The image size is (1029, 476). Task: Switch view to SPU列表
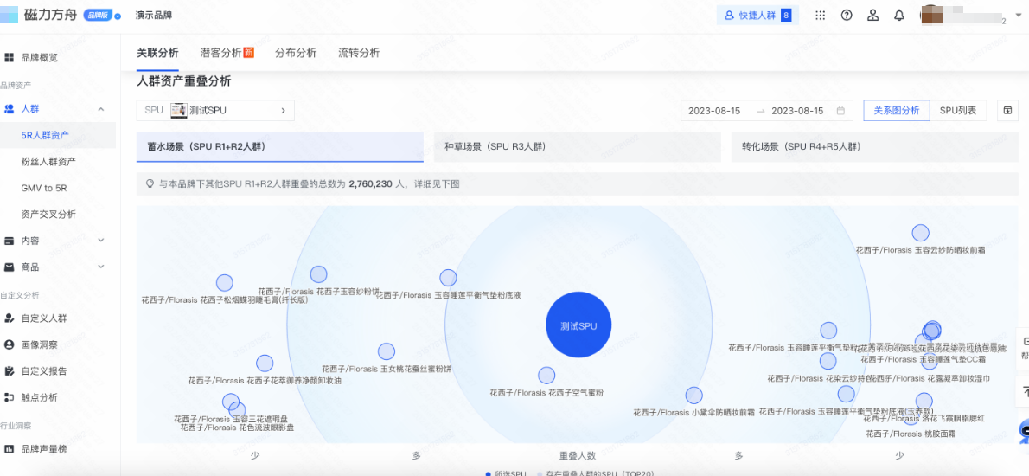pos(958,111)
